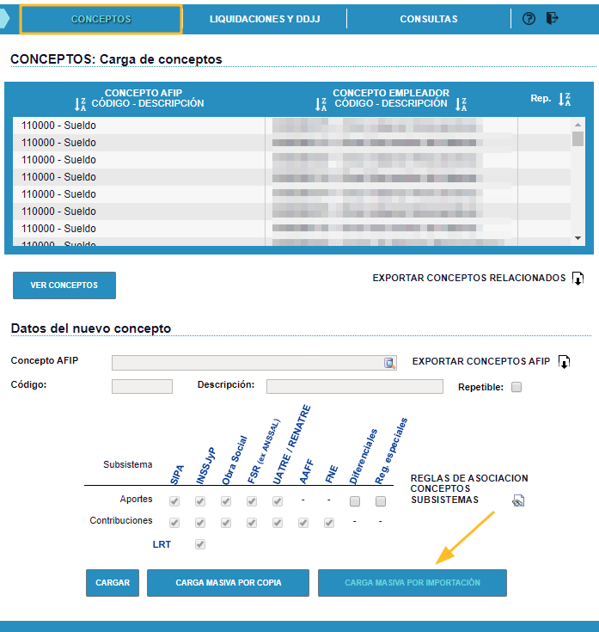
Task: Click CARGA MASIVA POR COPIA button
Action: click(x=228, y=583)
